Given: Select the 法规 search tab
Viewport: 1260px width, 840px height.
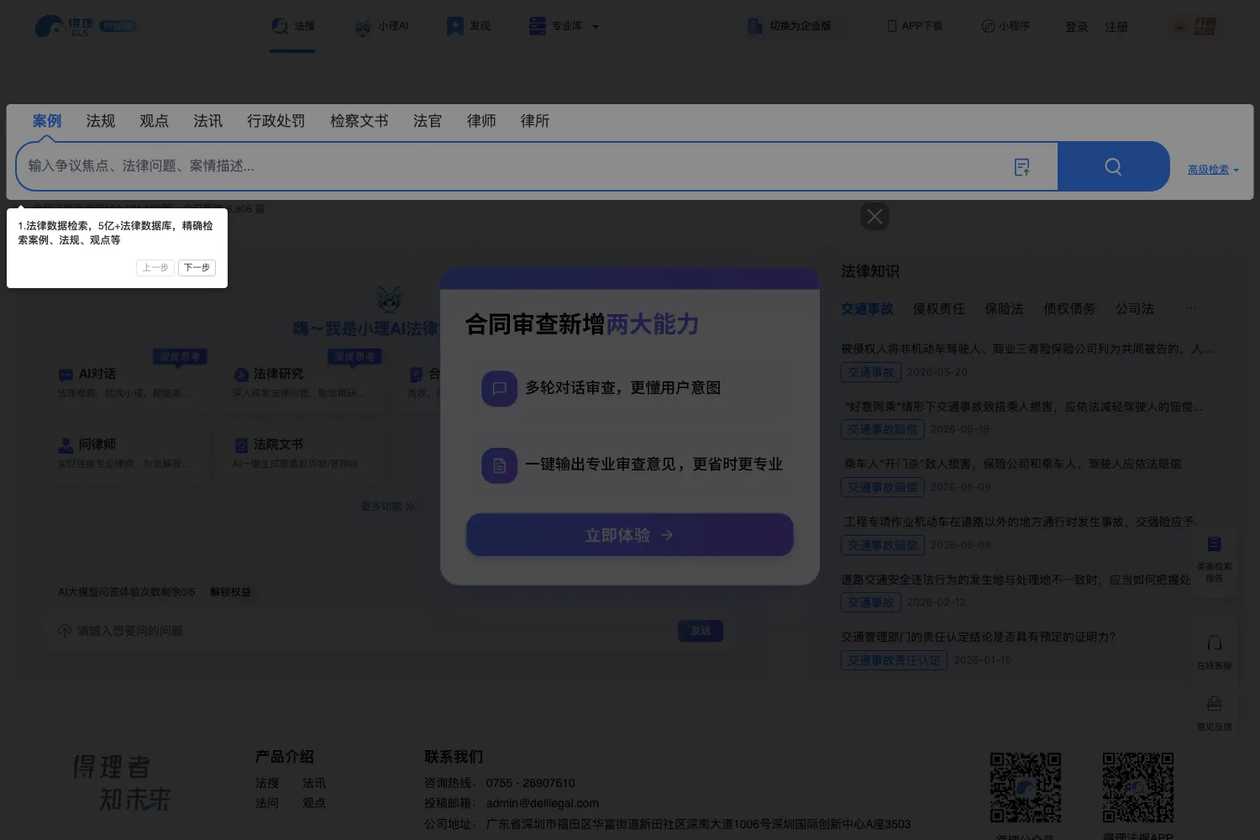Looking at the screenshot, I should [x=101, y=121].
